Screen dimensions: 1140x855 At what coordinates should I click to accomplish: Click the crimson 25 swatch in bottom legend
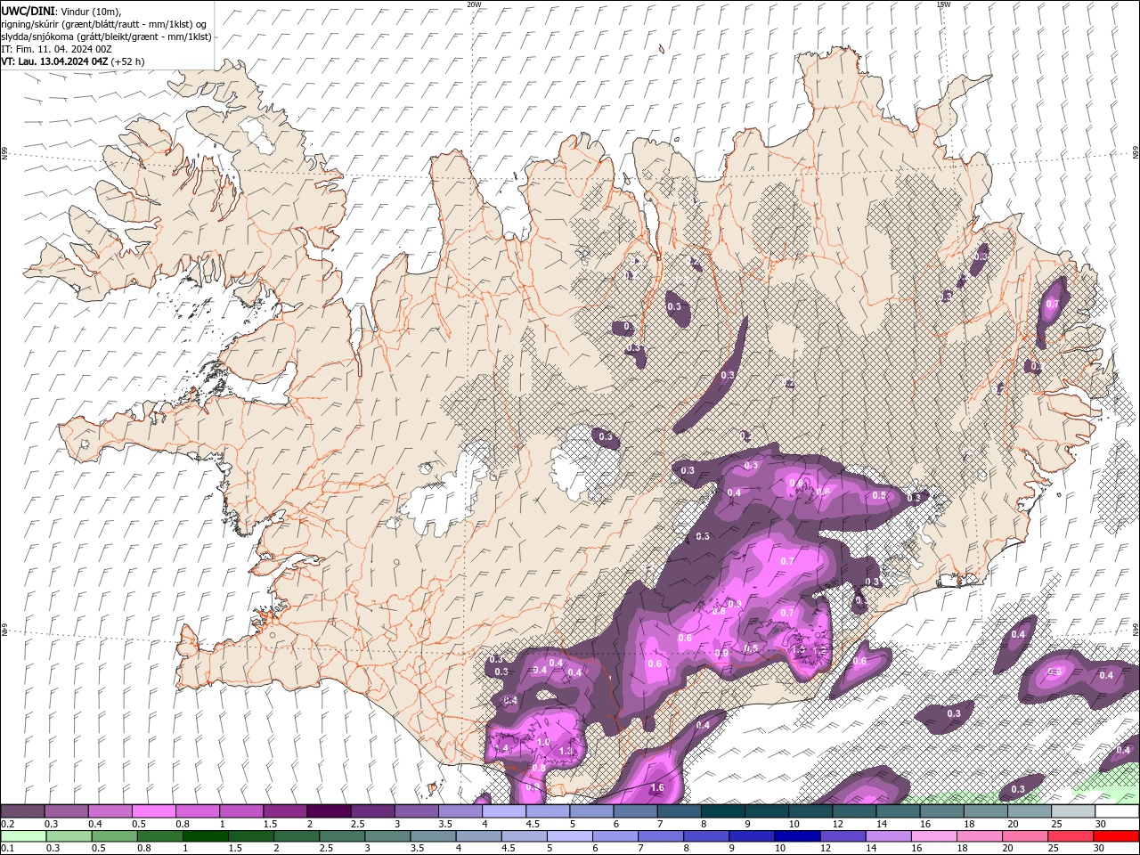pyautogui.click(x=1070, y=836)
